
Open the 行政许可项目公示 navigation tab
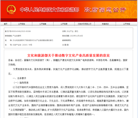click(84, 24)
